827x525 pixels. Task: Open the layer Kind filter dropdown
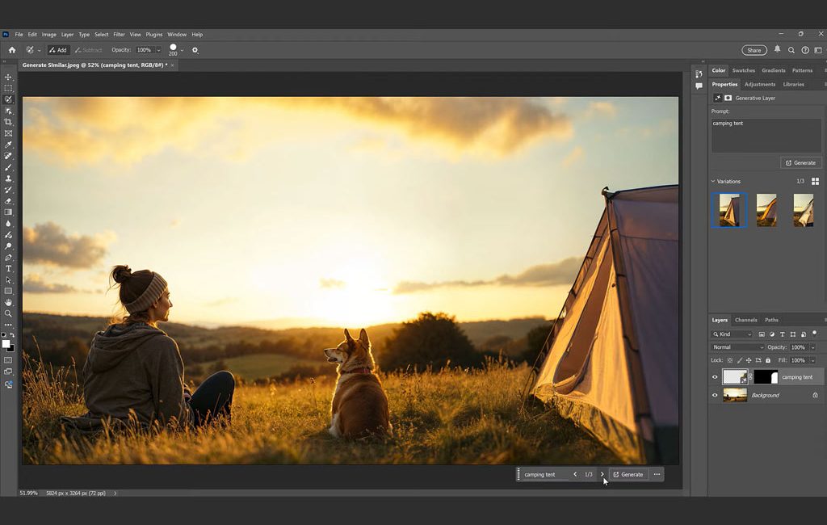click(x=732, y=334)
